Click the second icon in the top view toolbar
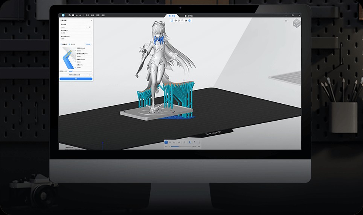The image size is (363, 215). [176, 21]
